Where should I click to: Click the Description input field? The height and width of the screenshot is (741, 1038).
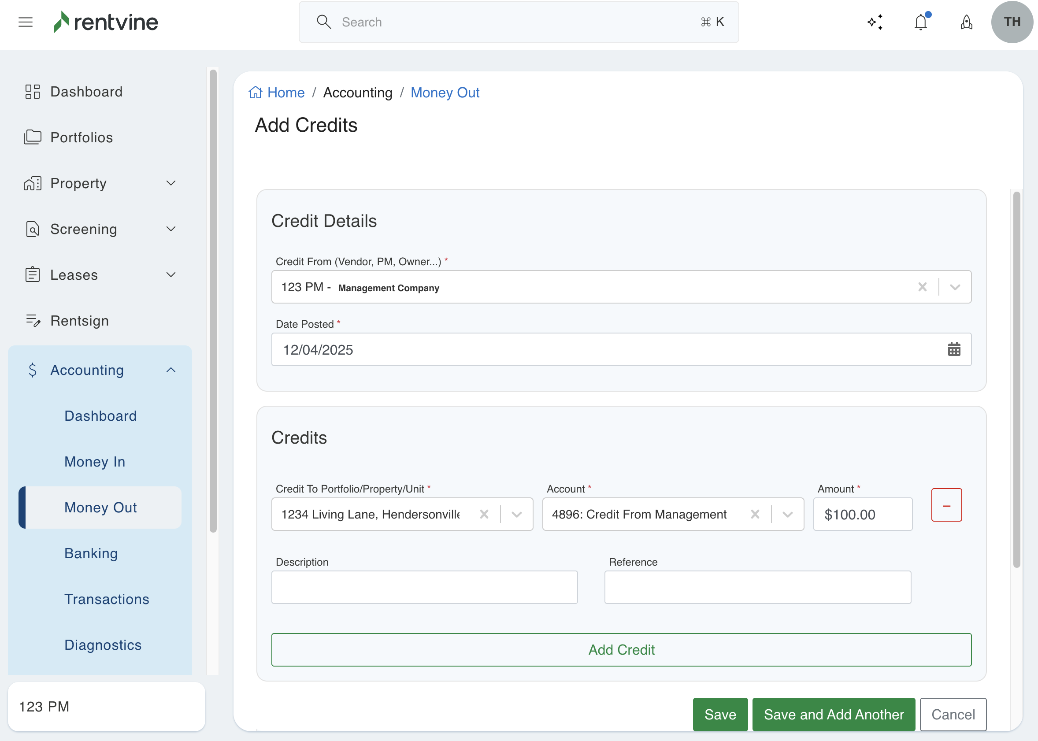coord(424,587)
